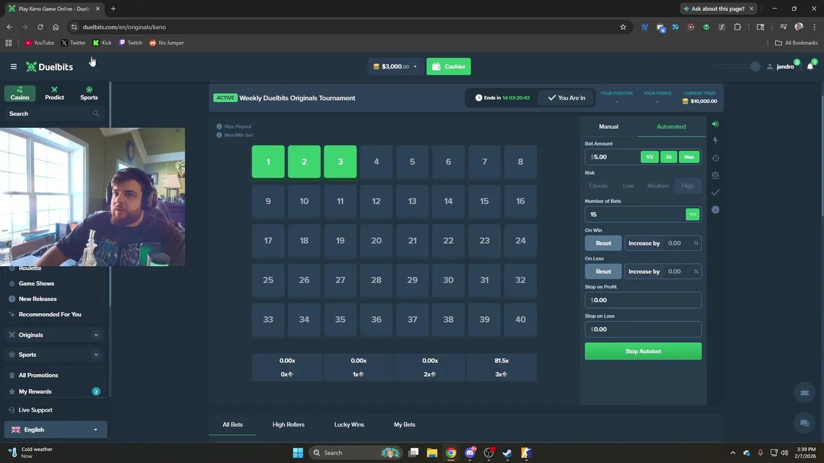Select Keno number 17 tile
The height and width of the screenshot is (463, 824).
(268, 241)
